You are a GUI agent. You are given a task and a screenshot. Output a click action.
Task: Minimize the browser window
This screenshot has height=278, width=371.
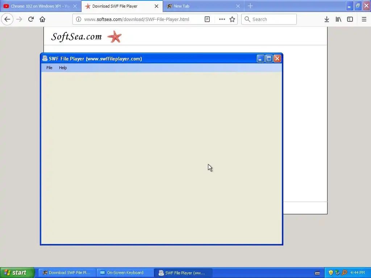pyautogui.click(x=350, y=6)
